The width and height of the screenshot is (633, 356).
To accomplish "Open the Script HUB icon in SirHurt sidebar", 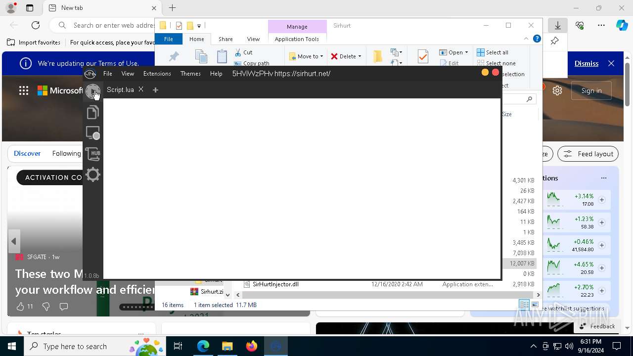I will pos(93,154).
